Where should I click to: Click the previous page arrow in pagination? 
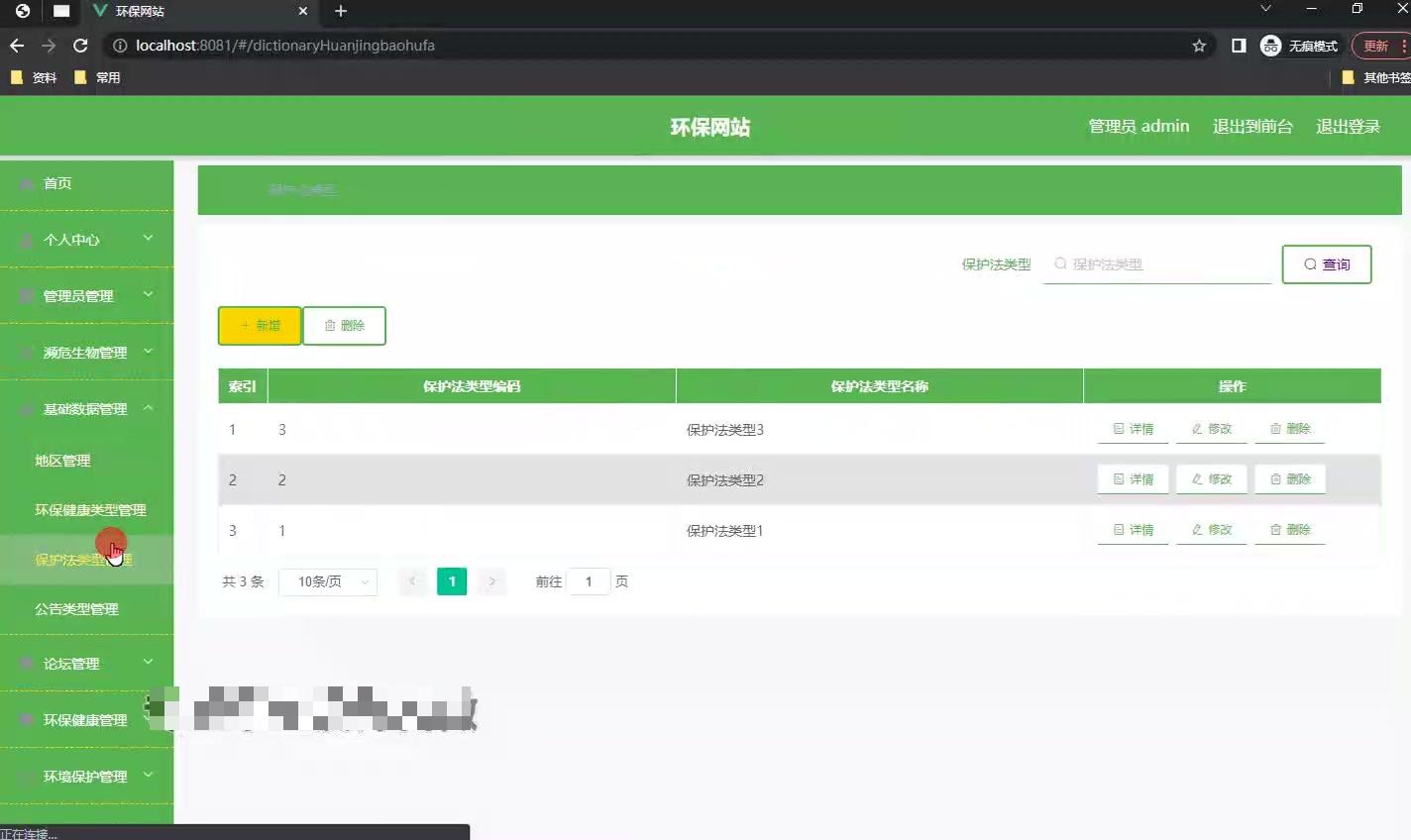pos(412,581)
